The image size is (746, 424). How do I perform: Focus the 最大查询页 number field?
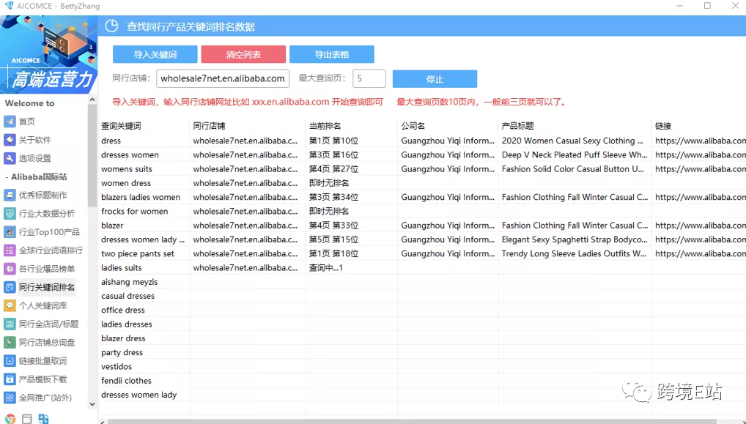(x=369, y=78)
